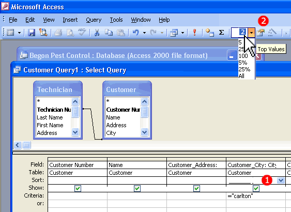Select asterisk in Technician table

39,101
